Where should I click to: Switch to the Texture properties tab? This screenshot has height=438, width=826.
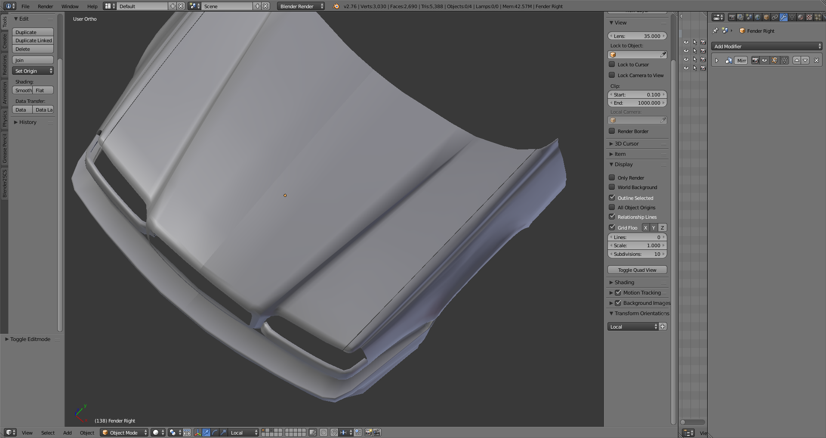pos(809,17)
